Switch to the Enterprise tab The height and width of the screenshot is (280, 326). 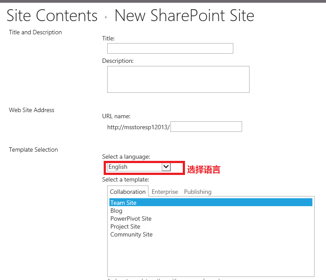click(x=165, y=192)
